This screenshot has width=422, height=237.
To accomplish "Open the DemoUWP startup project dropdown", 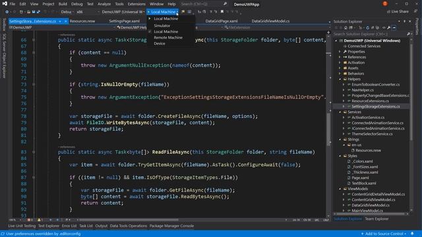I will (123, 12).
